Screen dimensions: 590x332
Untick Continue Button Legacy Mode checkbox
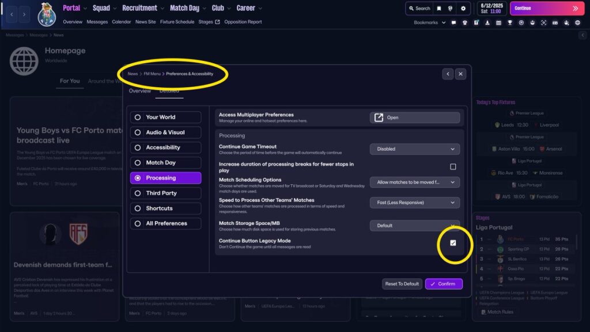point(453,243)
